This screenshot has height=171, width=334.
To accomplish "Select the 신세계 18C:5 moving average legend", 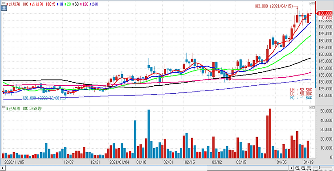I will (x=43, y=4).
